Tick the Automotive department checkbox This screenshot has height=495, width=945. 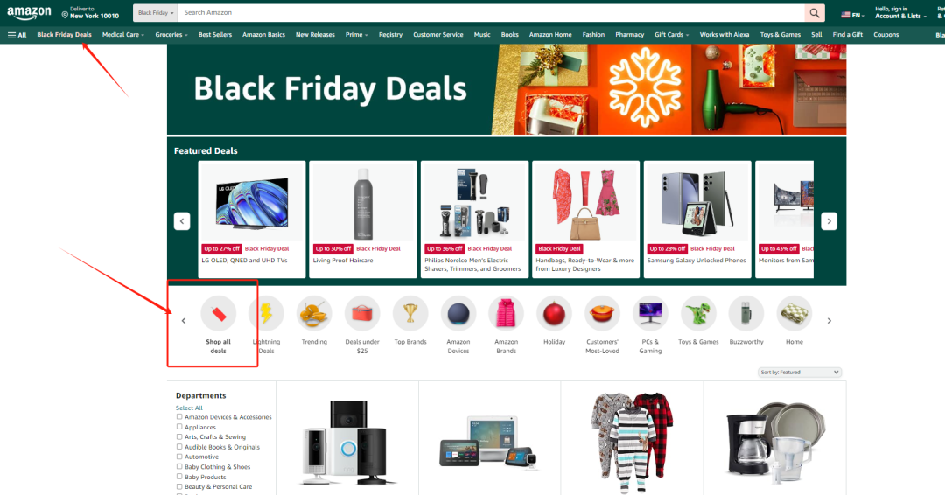(x=179, y=457)
